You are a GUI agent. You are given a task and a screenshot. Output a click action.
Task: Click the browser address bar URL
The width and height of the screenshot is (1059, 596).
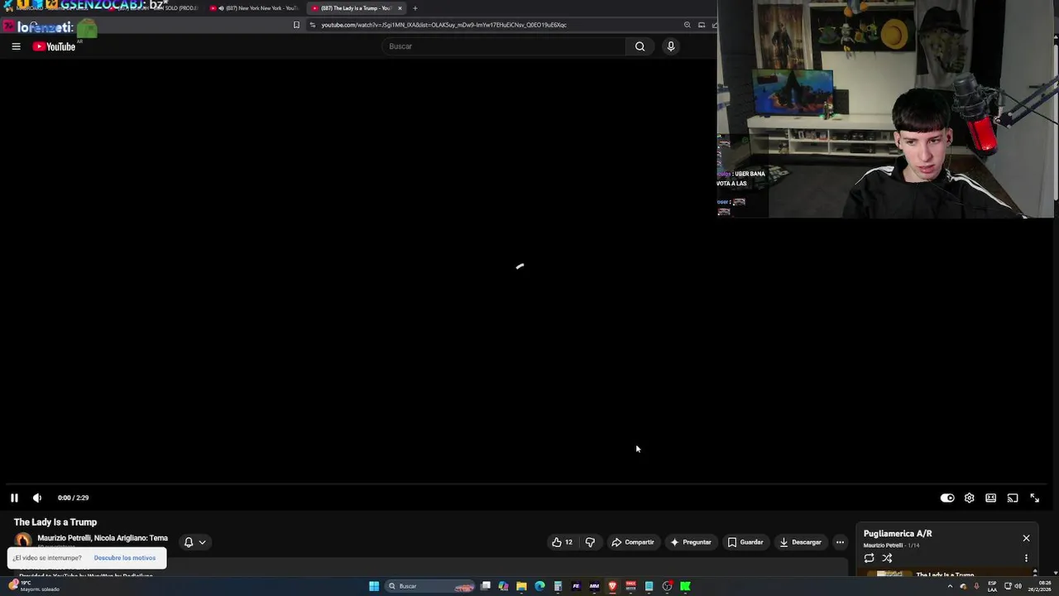(444, 25)
